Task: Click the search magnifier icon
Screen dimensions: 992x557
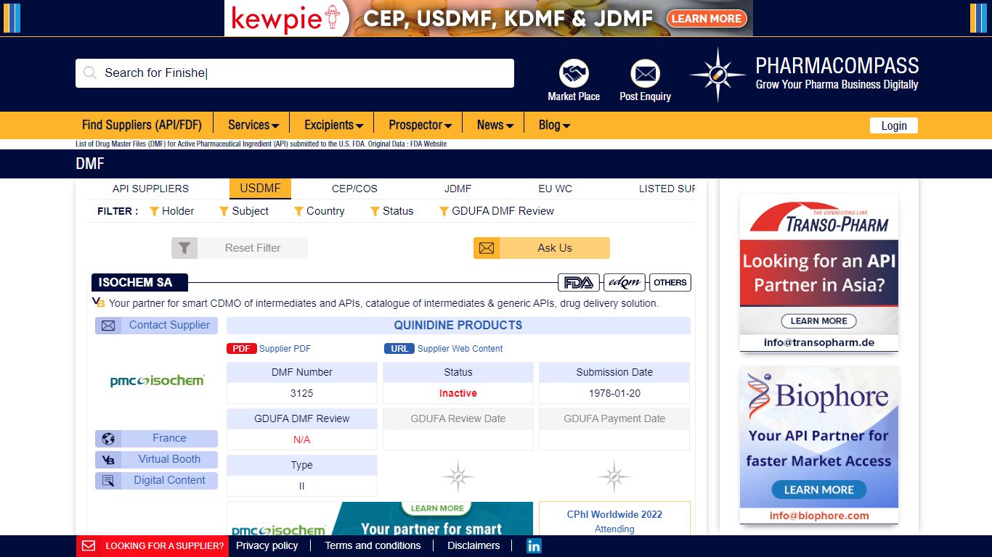Action: point(90,73)
